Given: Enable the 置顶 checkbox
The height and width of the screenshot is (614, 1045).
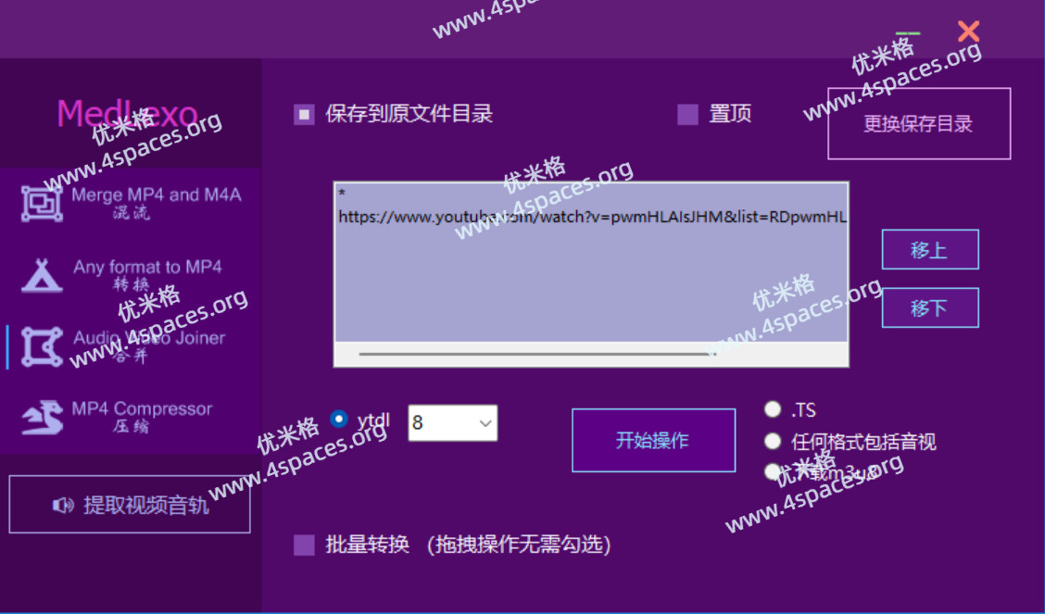Looking at the screenshot, I should click(687, 115).
